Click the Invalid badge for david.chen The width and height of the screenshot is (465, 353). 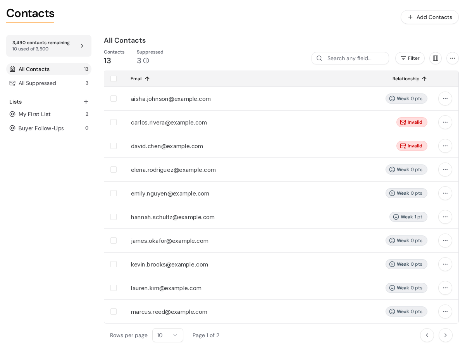coord(412,146)
